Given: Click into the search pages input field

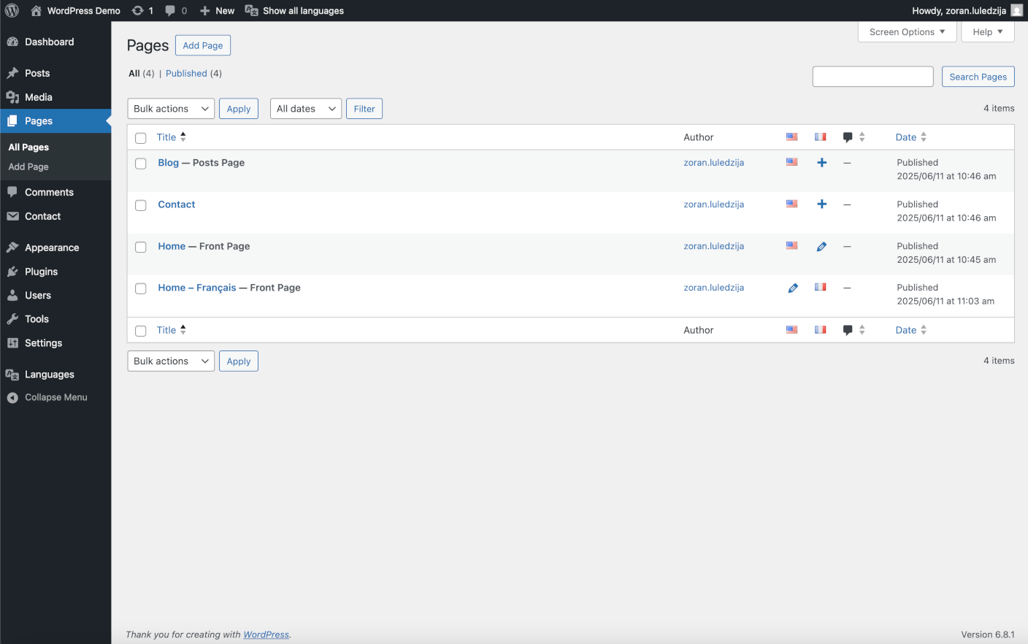Looking at the screenshot, I should [873, 77].
